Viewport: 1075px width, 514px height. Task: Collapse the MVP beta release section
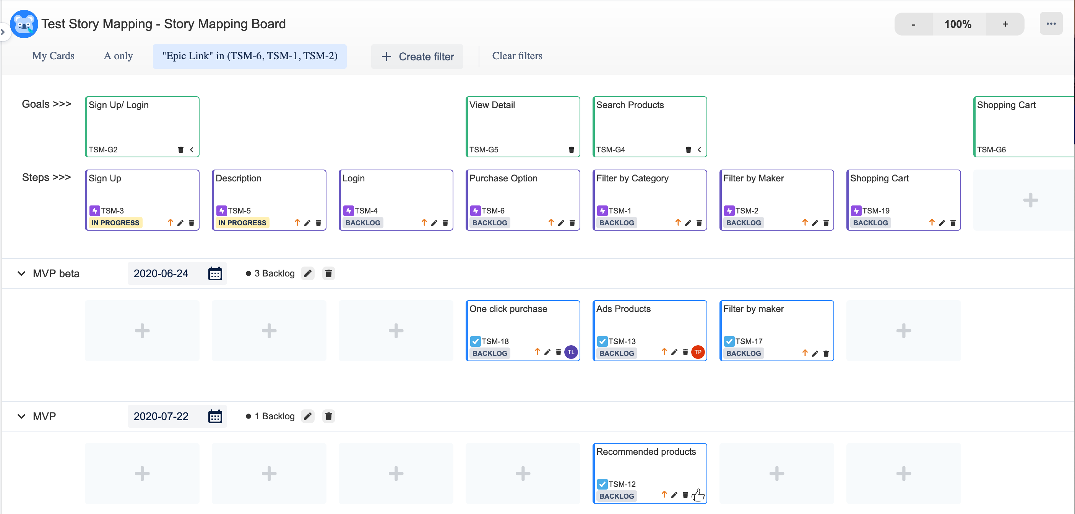point(21,273)
